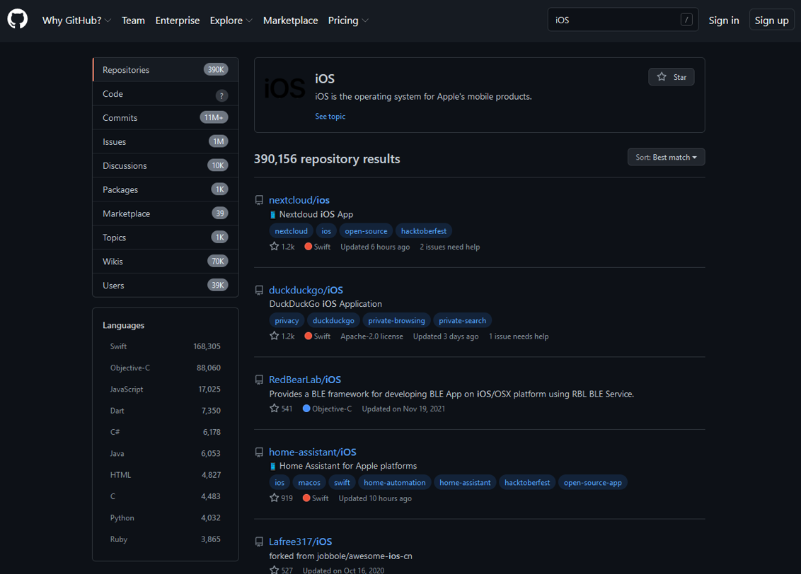Image resolution: width=801 pixels, height=574 pixels.
Task: Click the 919 stars for home-assistant/iOS
Action: tap(281, 498)
